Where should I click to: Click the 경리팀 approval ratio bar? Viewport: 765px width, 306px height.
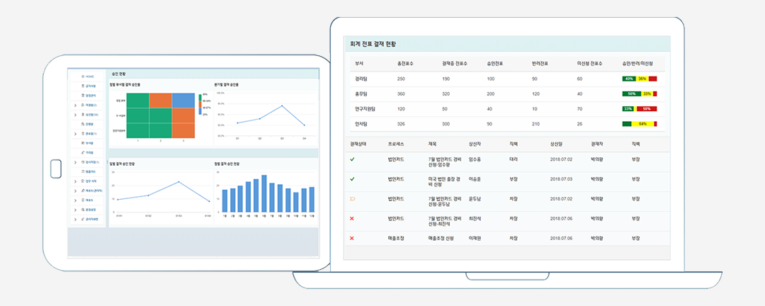[x=640, y=79]
